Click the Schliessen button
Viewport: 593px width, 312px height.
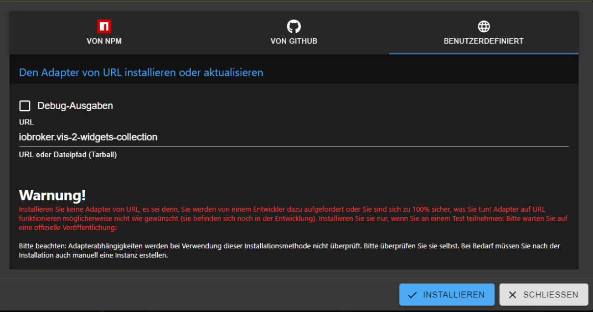point(544,295)
